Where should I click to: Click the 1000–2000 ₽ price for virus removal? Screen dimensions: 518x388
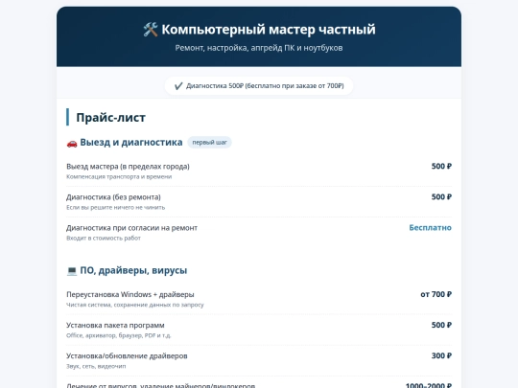pos(429,385)
